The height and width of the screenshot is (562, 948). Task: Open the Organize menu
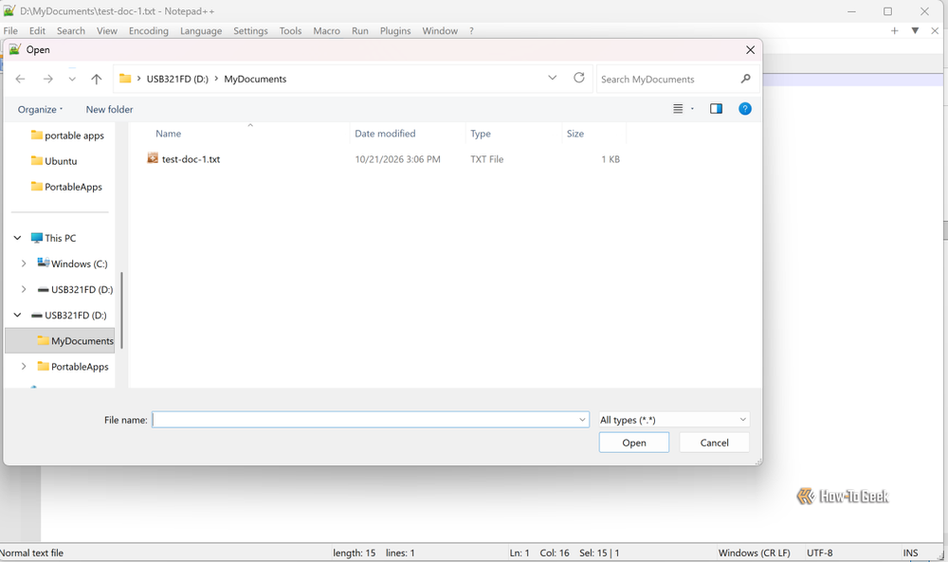coord(40,109)
